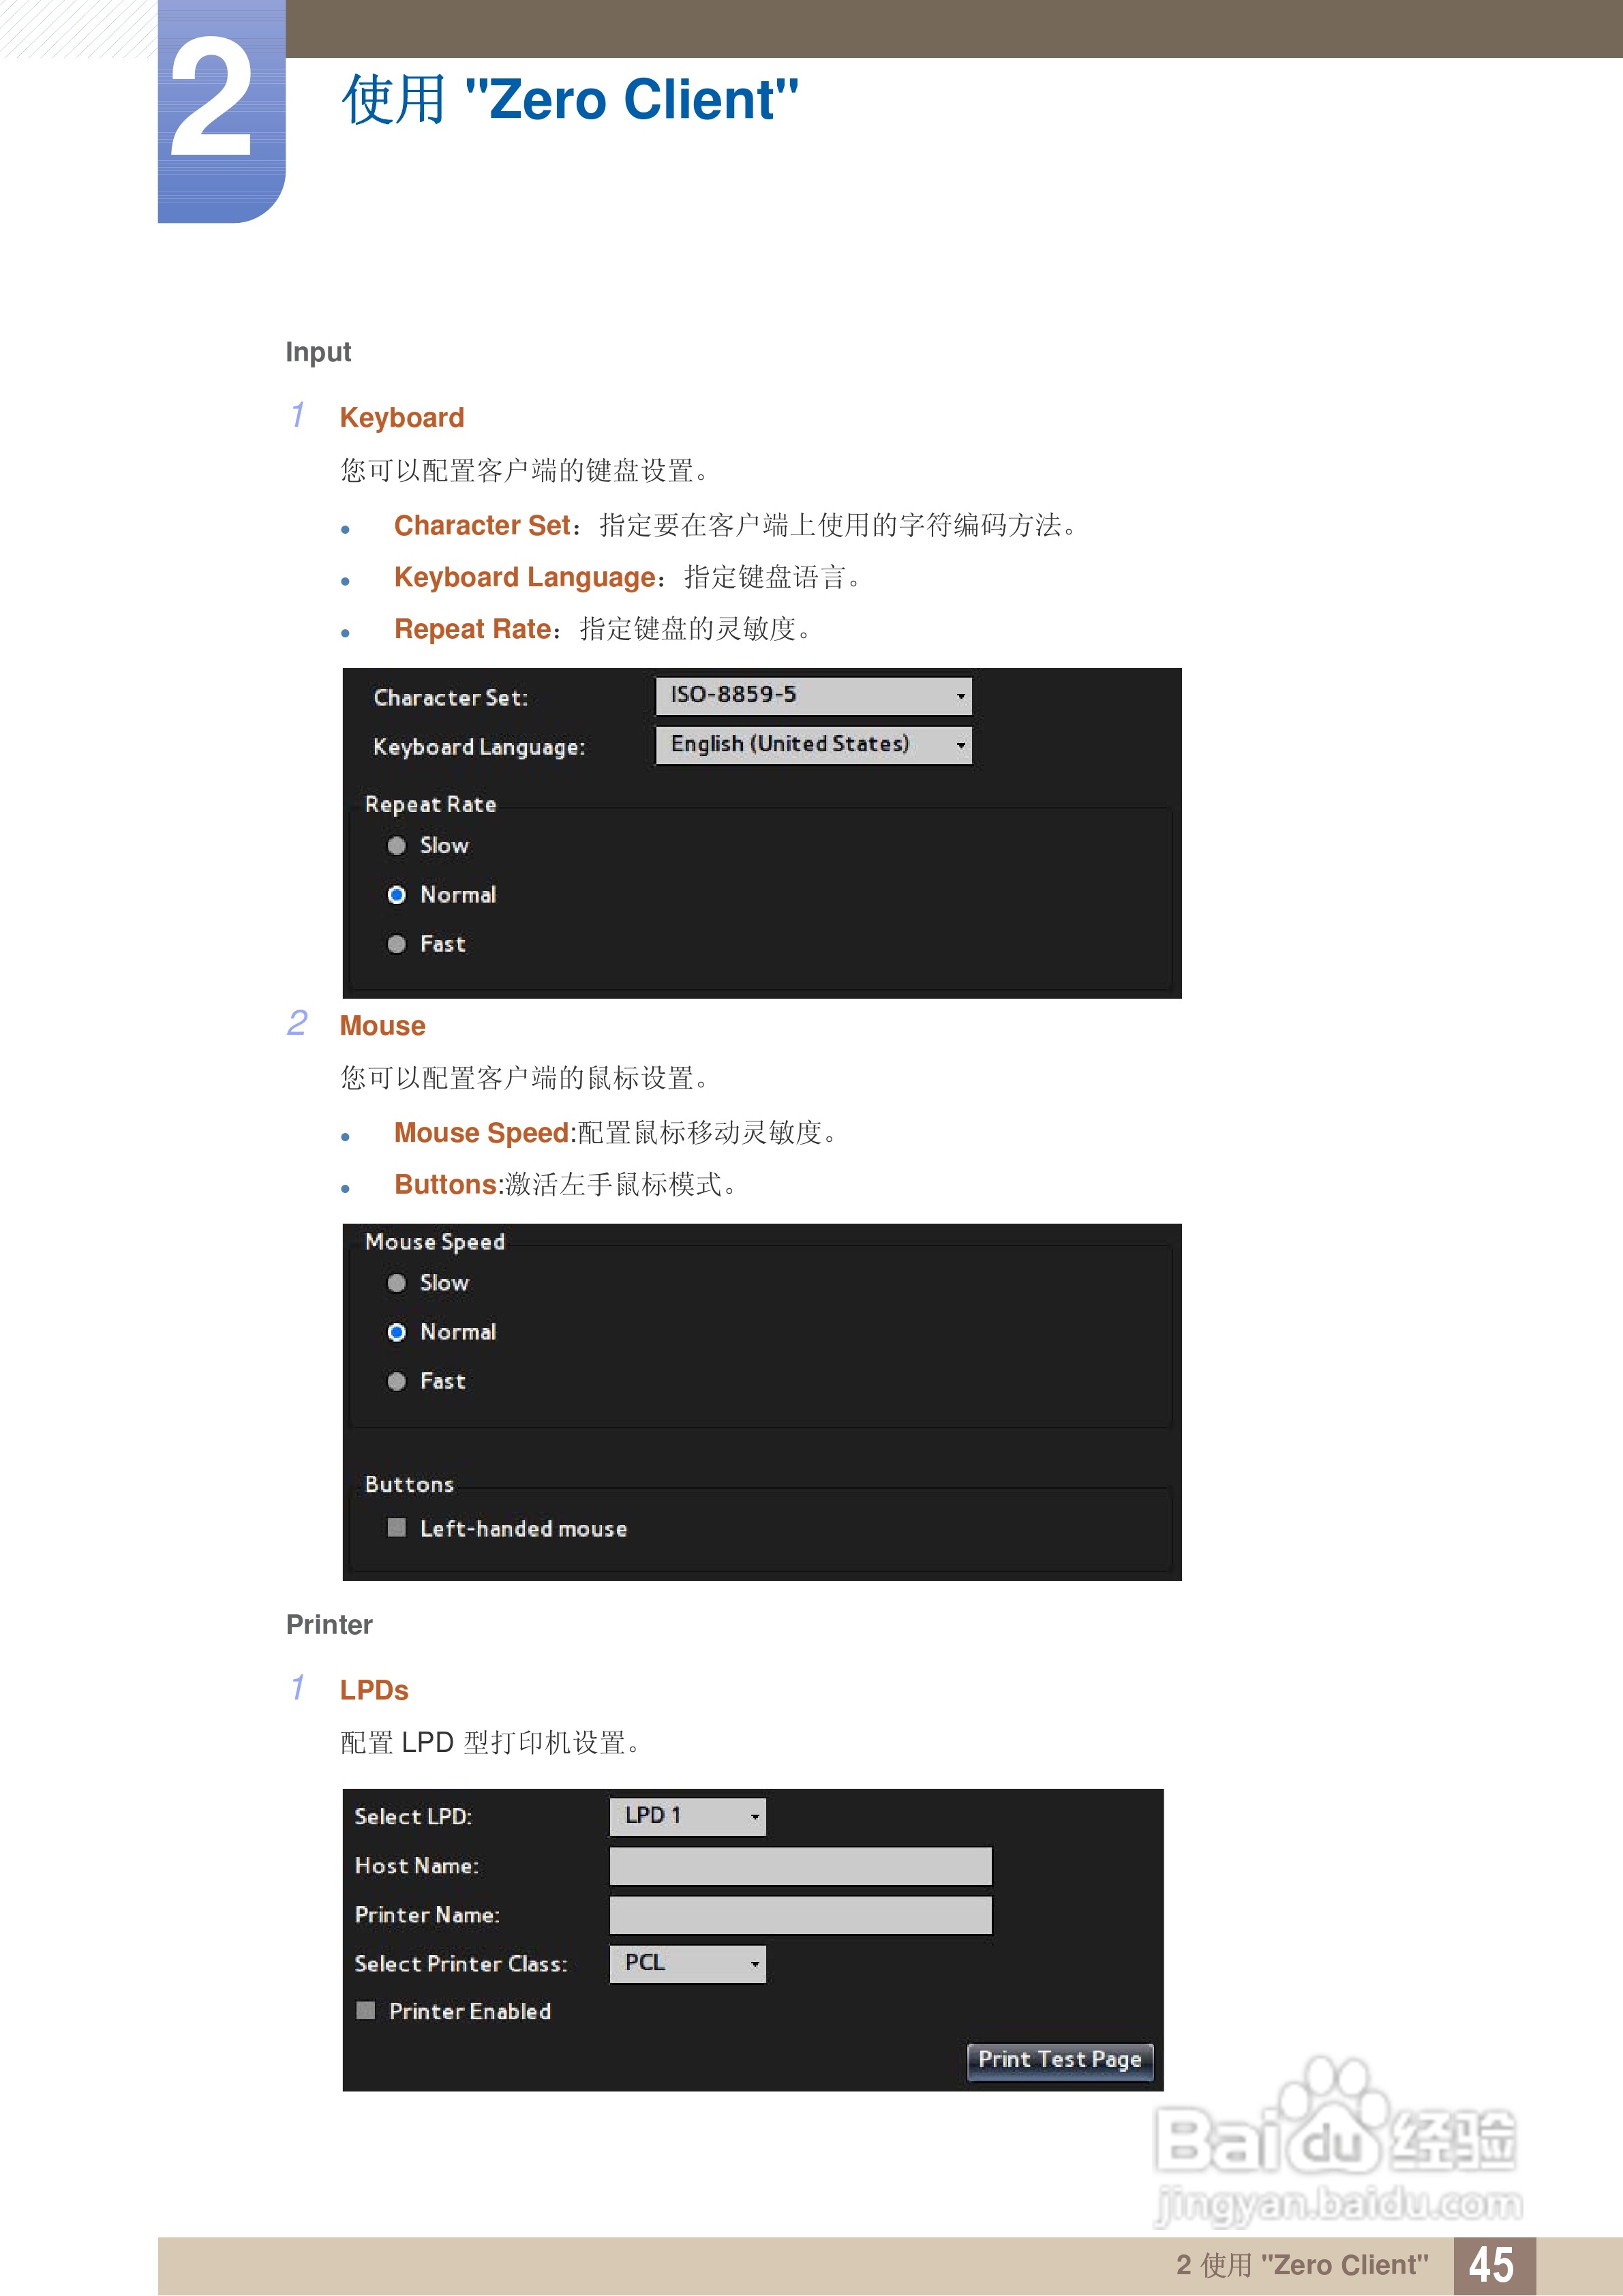Image resolution: width=1623 pixels, height=2296 pixels.
Task: Select Slow repeat rate radio button
Action: (397, 846)
